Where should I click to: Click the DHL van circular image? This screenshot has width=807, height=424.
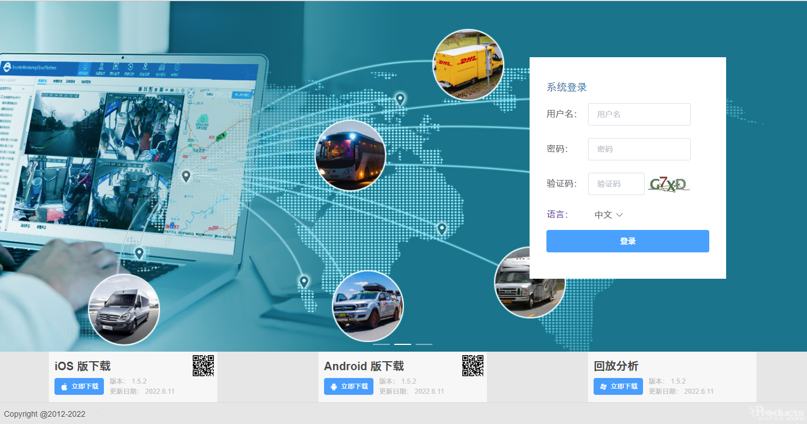tap(468, 64)
